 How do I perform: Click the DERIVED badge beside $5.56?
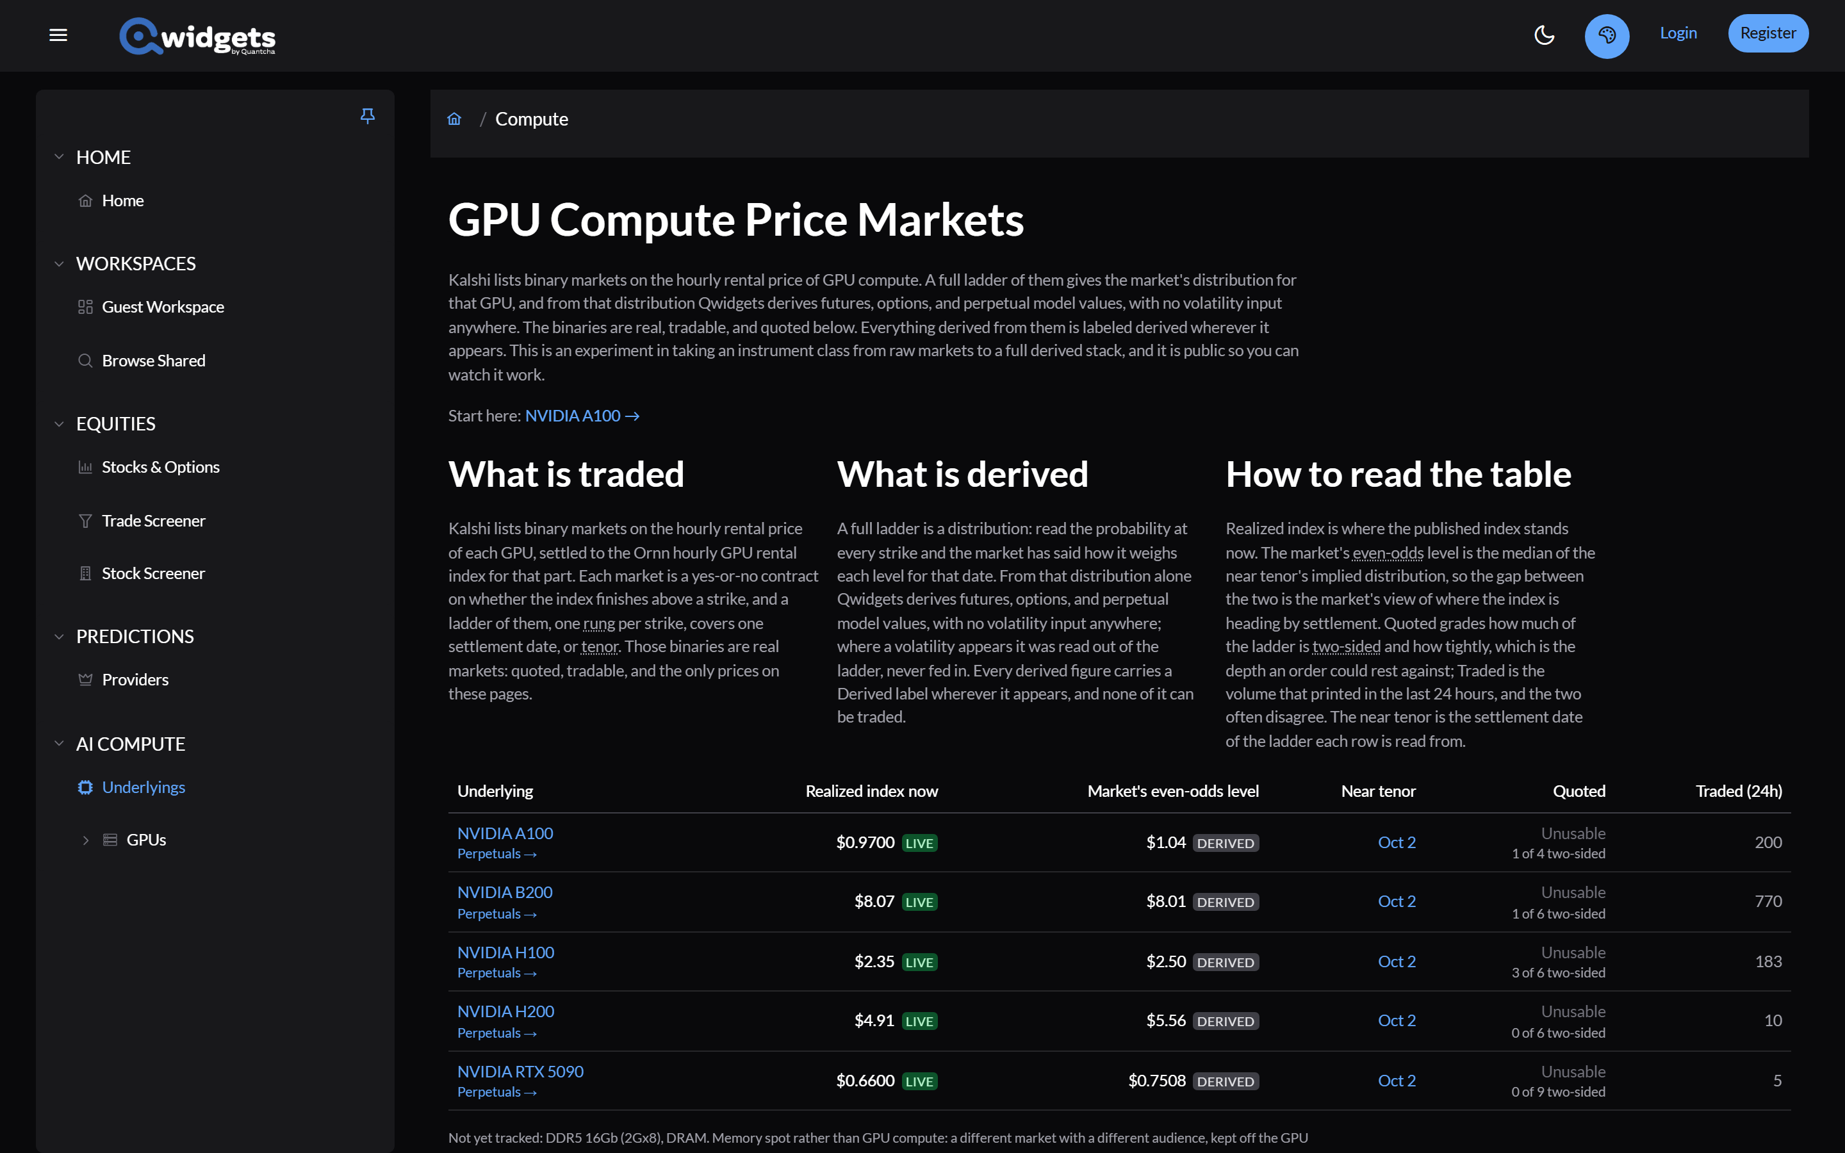[x=1225, y=1021]
